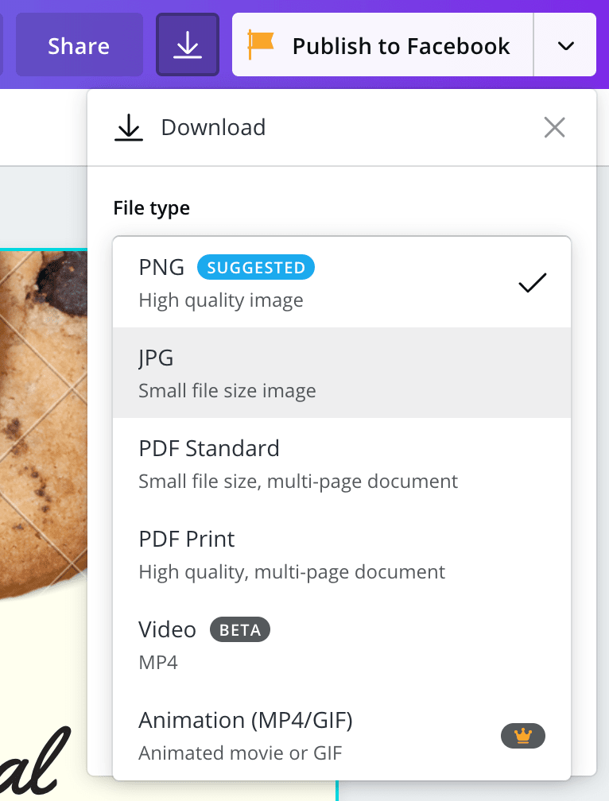The width and height of the screenshot is (609, 801).
Task: Expand the publish options chevron
Action: [x=565, y=45]
